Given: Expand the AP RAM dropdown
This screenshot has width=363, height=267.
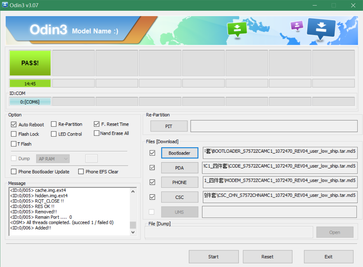Looking at the screenshot, I should pyautogui.click(x=53, y=159).
